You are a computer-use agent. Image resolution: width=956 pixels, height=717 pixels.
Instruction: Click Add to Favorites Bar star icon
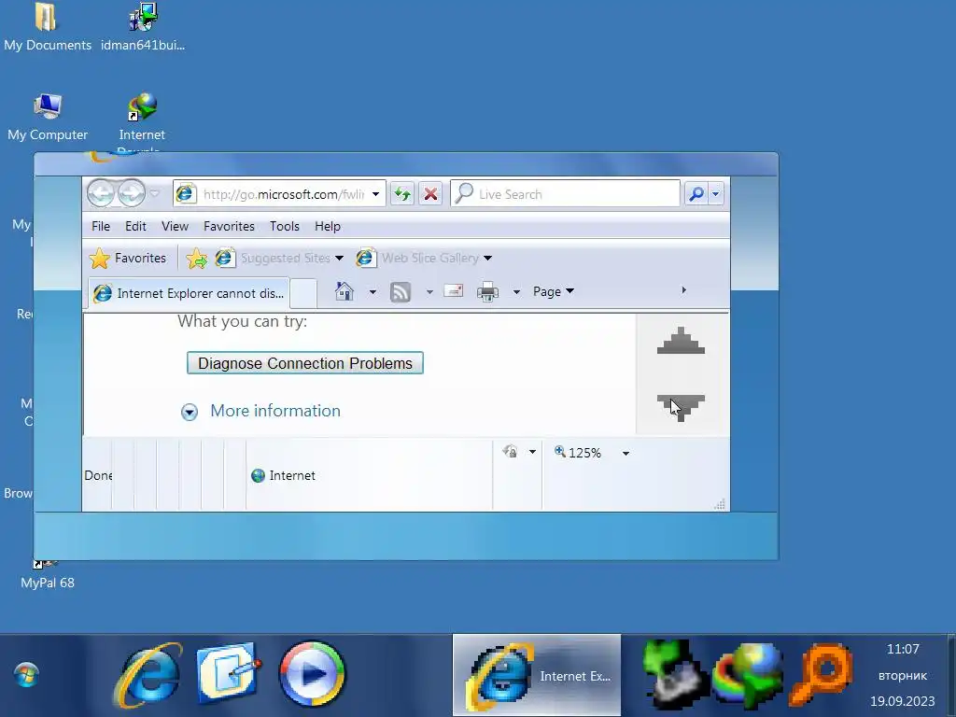coord(196,259)
